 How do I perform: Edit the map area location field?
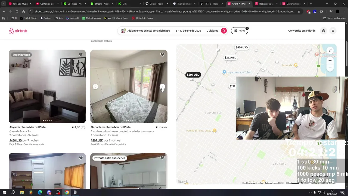(x=145, y=31)
